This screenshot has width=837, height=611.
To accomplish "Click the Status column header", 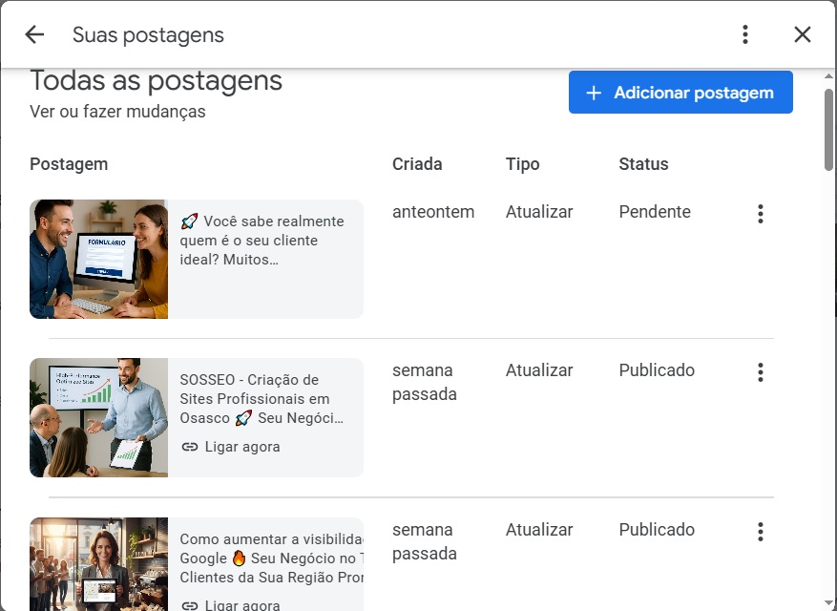I will pos(643,164).
